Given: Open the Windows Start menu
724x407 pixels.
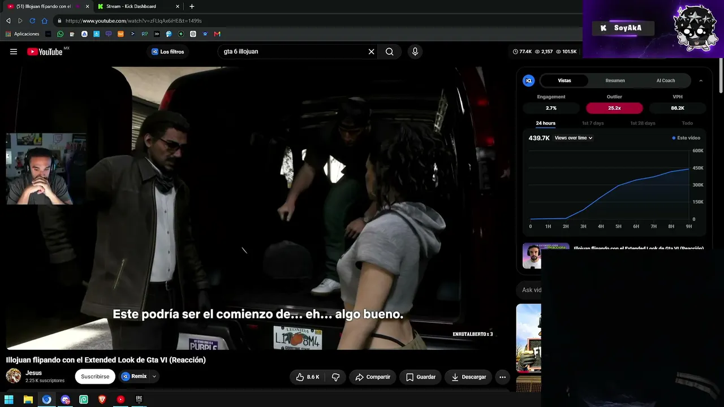Looking at the screenshot, I should point(9,400).
